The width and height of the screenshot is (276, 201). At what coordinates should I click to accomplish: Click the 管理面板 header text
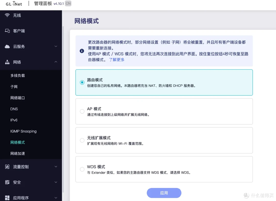coord(43,4)
